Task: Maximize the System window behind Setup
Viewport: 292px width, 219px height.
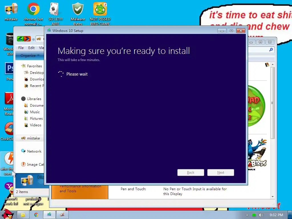Action: pyautogui.click(x=261, y=42)
